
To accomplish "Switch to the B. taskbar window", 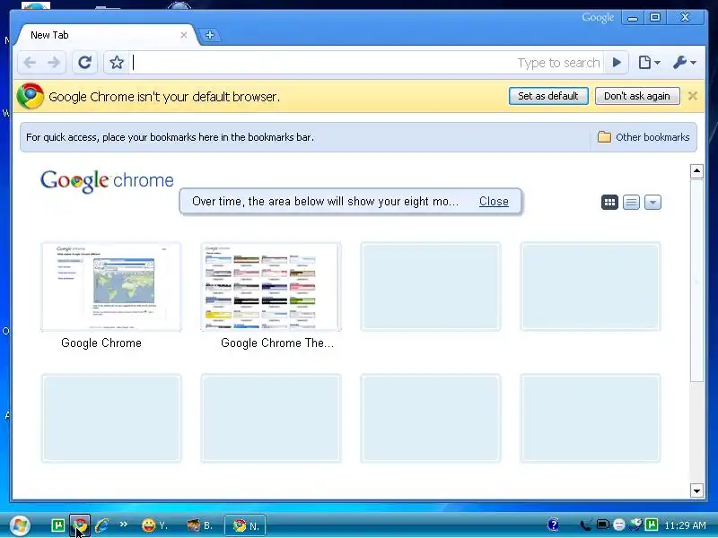I will 200,525.
